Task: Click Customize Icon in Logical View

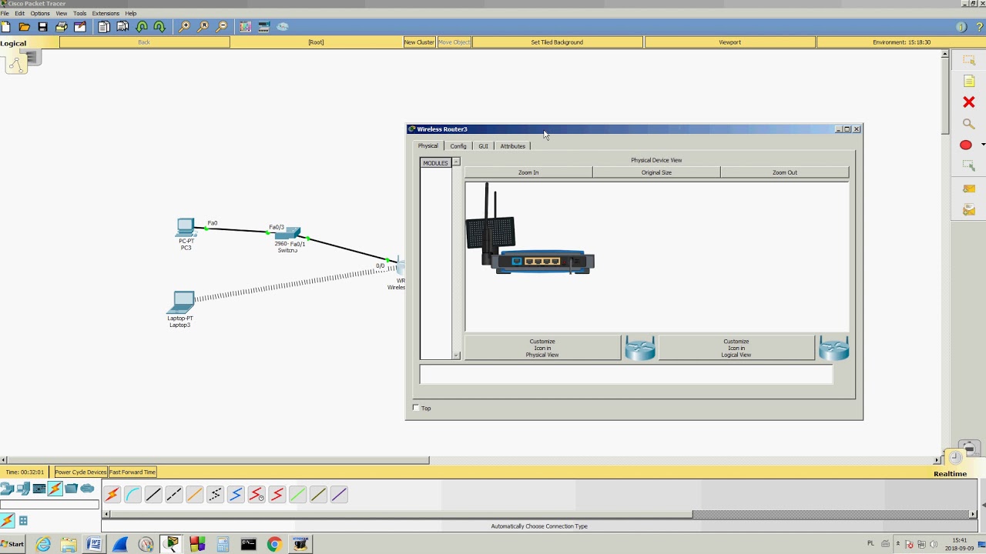Action: click(x=736, y=348)
